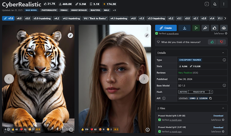The width and height of the screenshot is (231, 136).
Task: Click info icon next to AIR label
Action: point(164,98)
